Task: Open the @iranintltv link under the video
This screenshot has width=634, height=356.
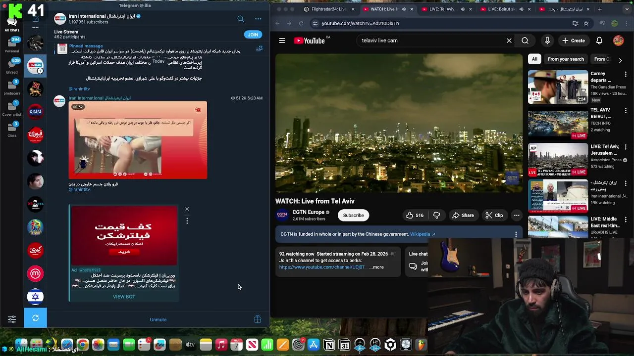Action: click(79, 189)
